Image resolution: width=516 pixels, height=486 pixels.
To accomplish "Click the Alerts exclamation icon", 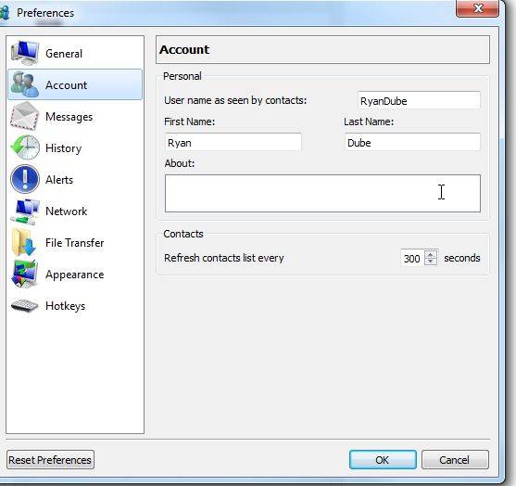I will (x=25, y=179).
